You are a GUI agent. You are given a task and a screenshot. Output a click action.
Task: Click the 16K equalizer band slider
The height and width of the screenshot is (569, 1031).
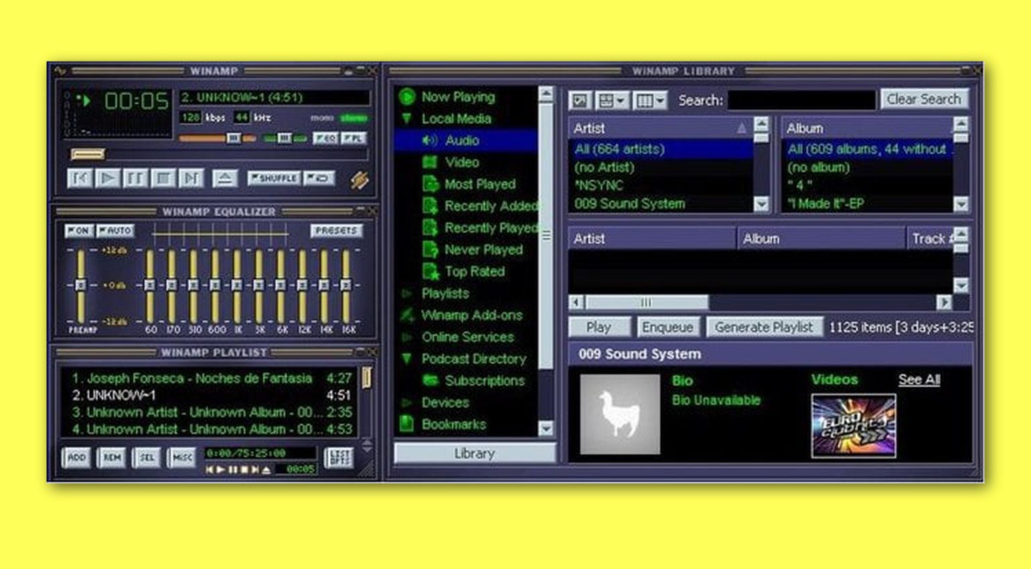click(x=346, y=285)
